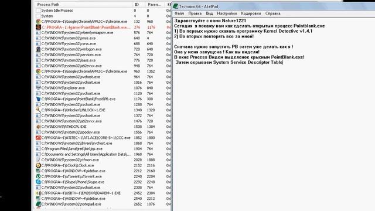Sort by Parent column header

coord(154,5)
